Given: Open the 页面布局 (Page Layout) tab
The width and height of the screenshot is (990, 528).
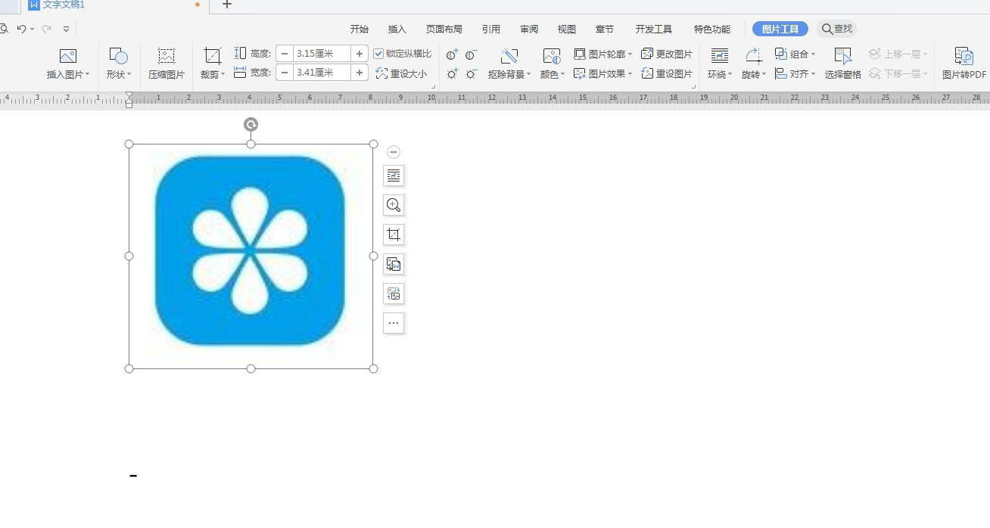Looking at the screenshot, I should [x=444, y=30].
